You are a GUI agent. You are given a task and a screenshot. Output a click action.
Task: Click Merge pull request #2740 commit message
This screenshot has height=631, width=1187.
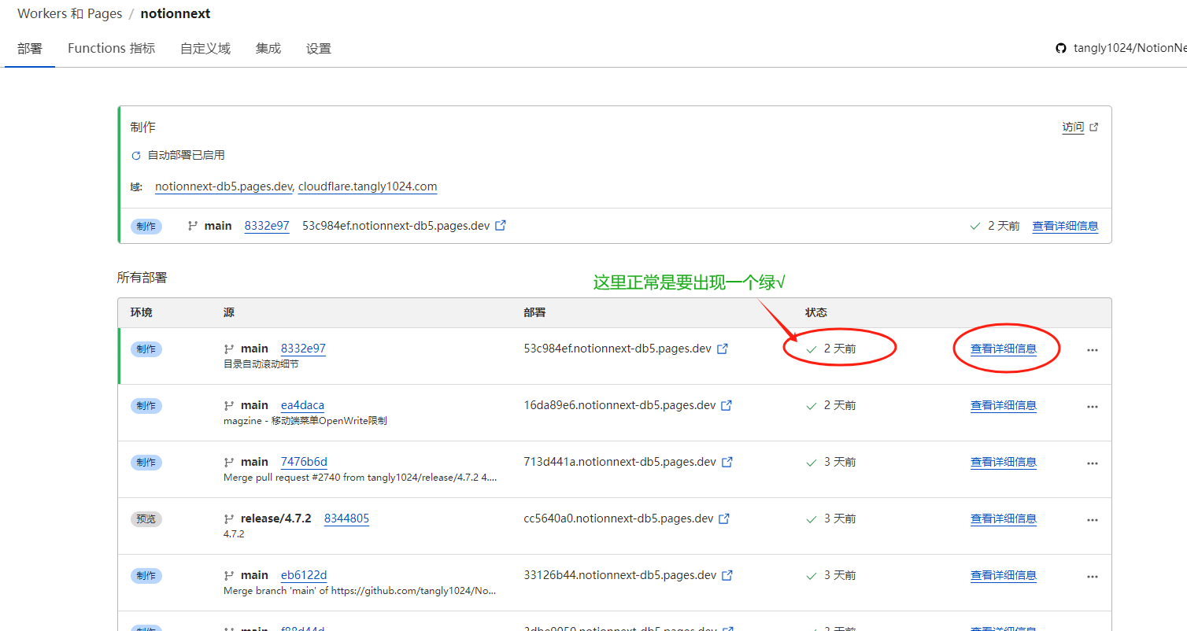361,478
